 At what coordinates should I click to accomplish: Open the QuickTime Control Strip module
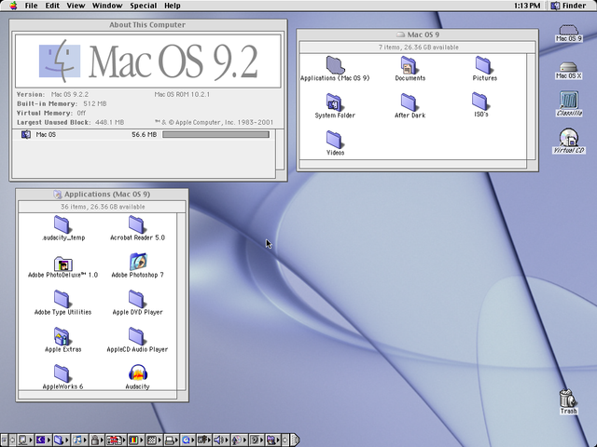pos(188,440)
